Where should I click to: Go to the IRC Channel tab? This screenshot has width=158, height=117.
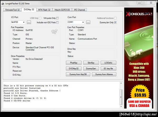click(x=80, y=10)
